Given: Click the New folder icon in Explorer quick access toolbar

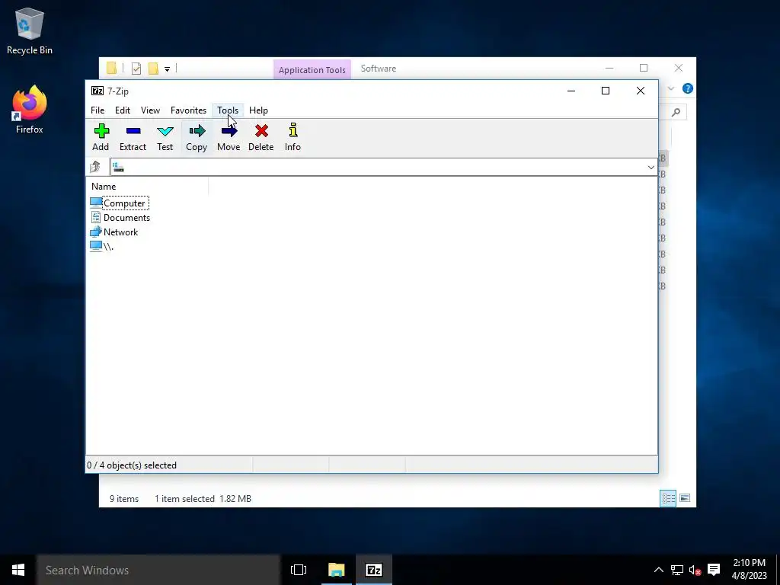Looking at the screenshot, I should tap(153, 68).
